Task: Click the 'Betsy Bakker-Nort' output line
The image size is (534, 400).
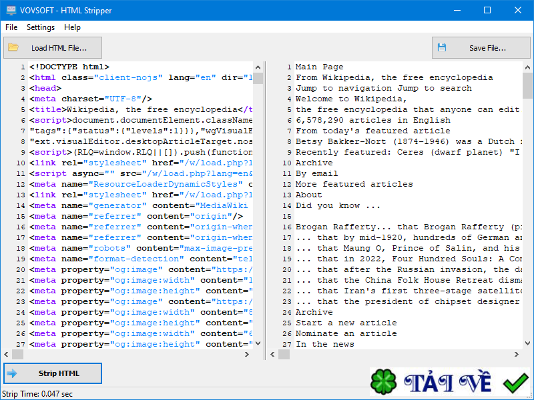Action: (409, 142)
